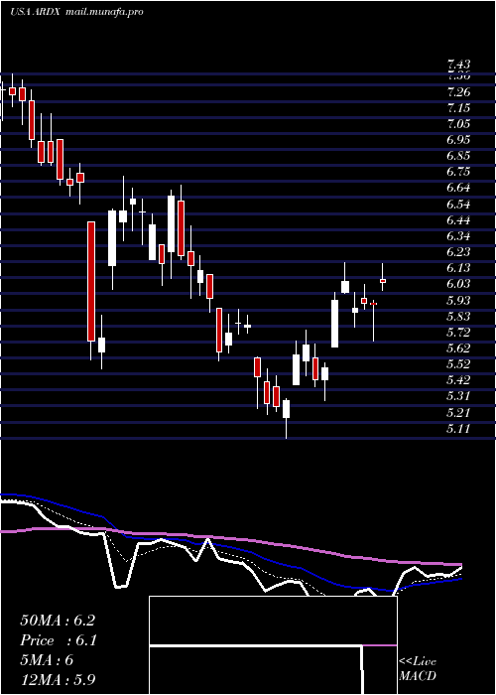Viewport: 496px width, 695px height.
Task: Click the last candlestick near 6.03
Action: click(x=383, y=277)
